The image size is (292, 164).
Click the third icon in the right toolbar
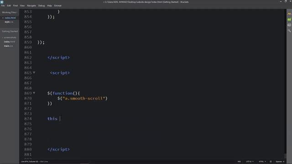(289, 25)
